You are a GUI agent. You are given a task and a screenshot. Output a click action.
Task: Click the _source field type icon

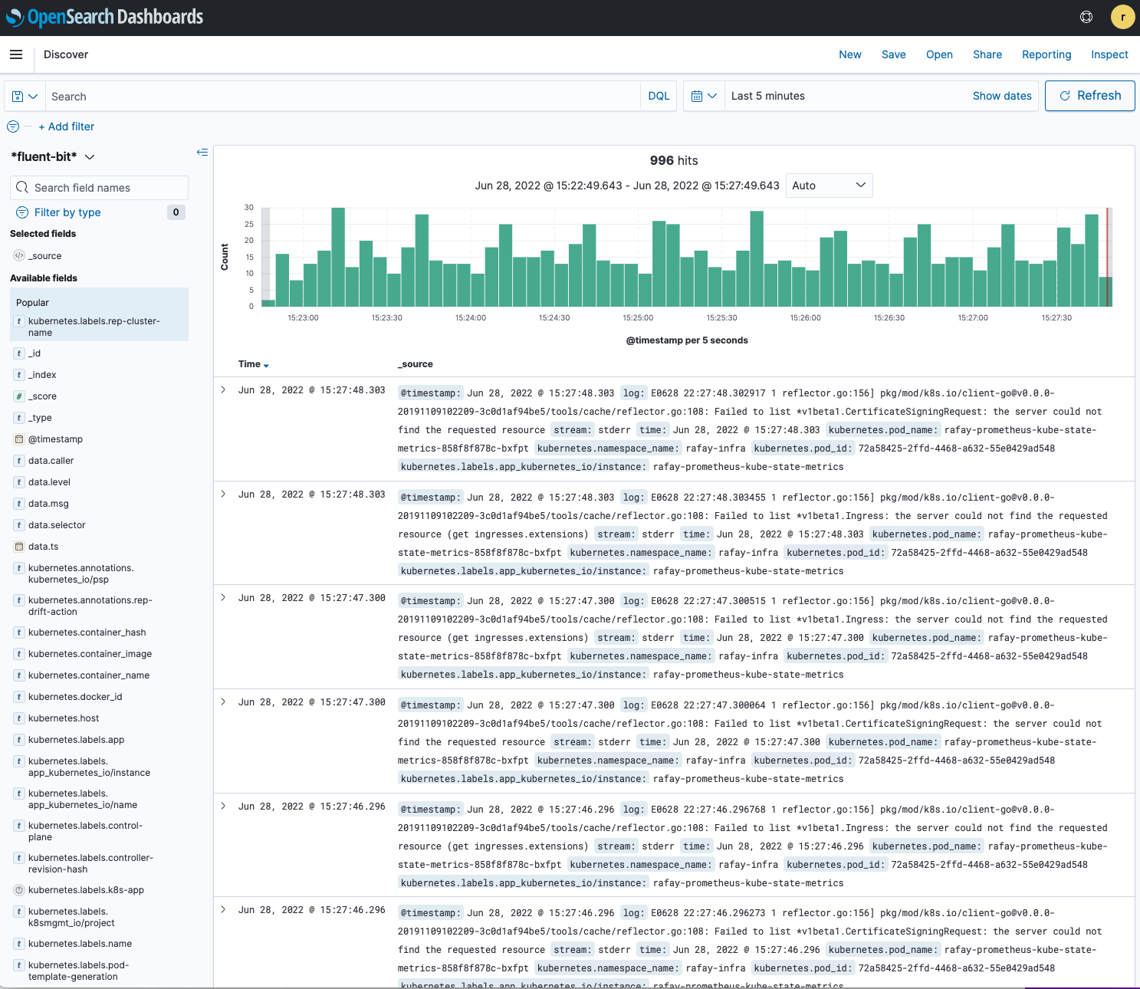pyautogui.click(x=19, y=255)
